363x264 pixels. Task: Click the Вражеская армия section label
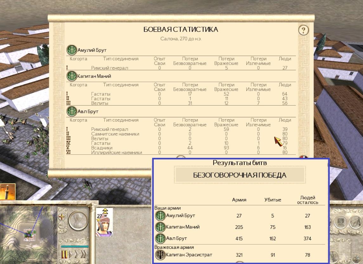[174, 247]
